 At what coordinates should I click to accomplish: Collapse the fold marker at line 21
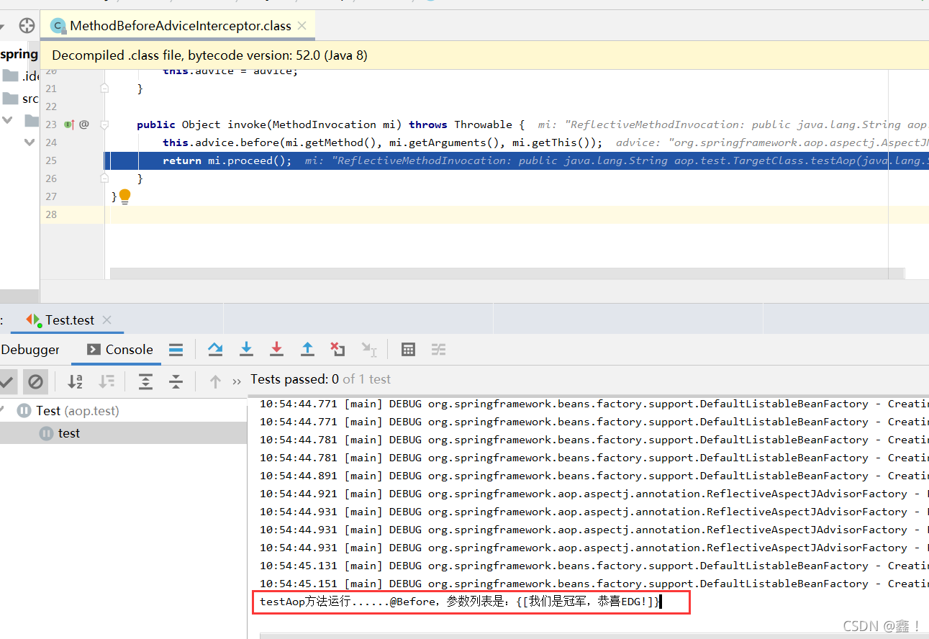(104, 89)
